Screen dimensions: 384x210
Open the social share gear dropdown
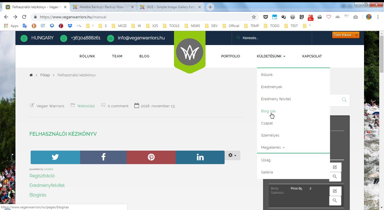coord(232,155)
